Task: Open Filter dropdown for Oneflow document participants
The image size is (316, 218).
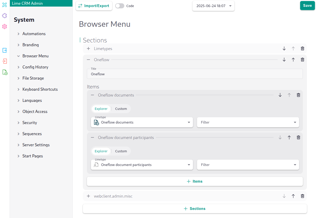Action: (x=248, y=165)
